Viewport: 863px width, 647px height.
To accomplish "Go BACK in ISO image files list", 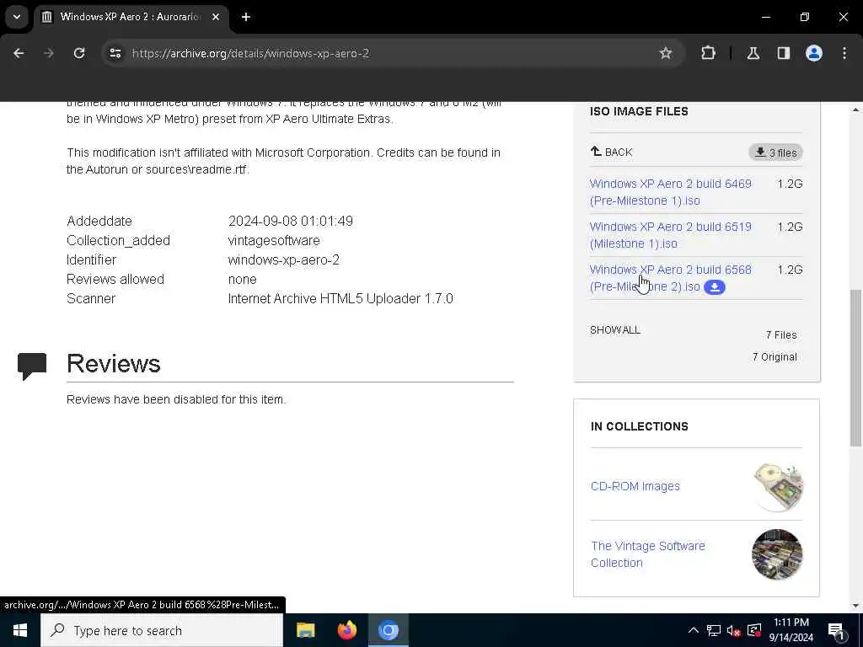I will [612, 152].
